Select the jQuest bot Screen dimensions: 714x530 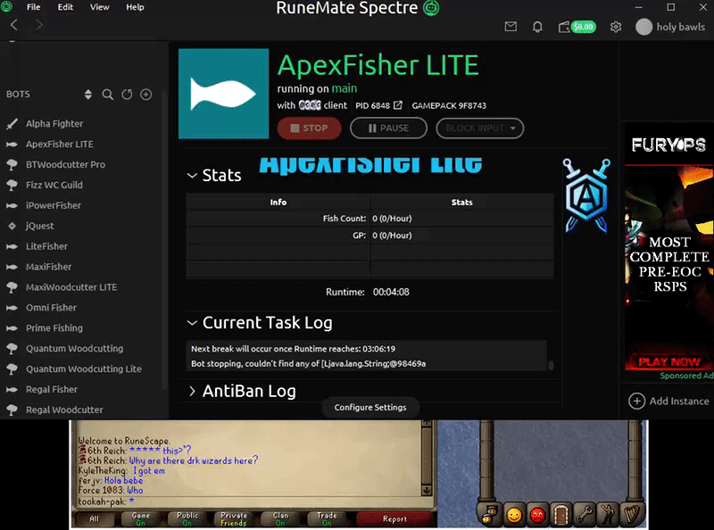(x=39, y=227)
